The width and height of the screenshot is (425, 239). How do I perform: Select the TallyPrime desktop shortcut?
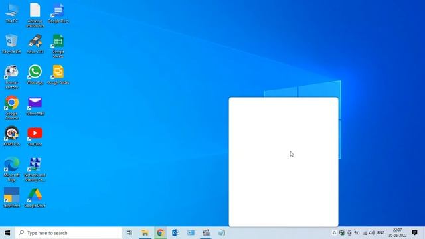(11, 198)
